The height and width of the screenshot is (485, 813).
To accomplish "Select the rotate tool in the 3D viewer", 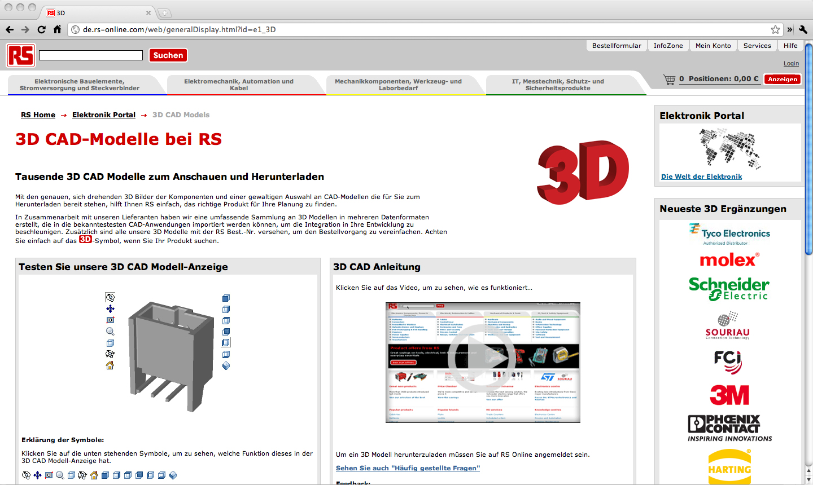I will tap(110, 297).
